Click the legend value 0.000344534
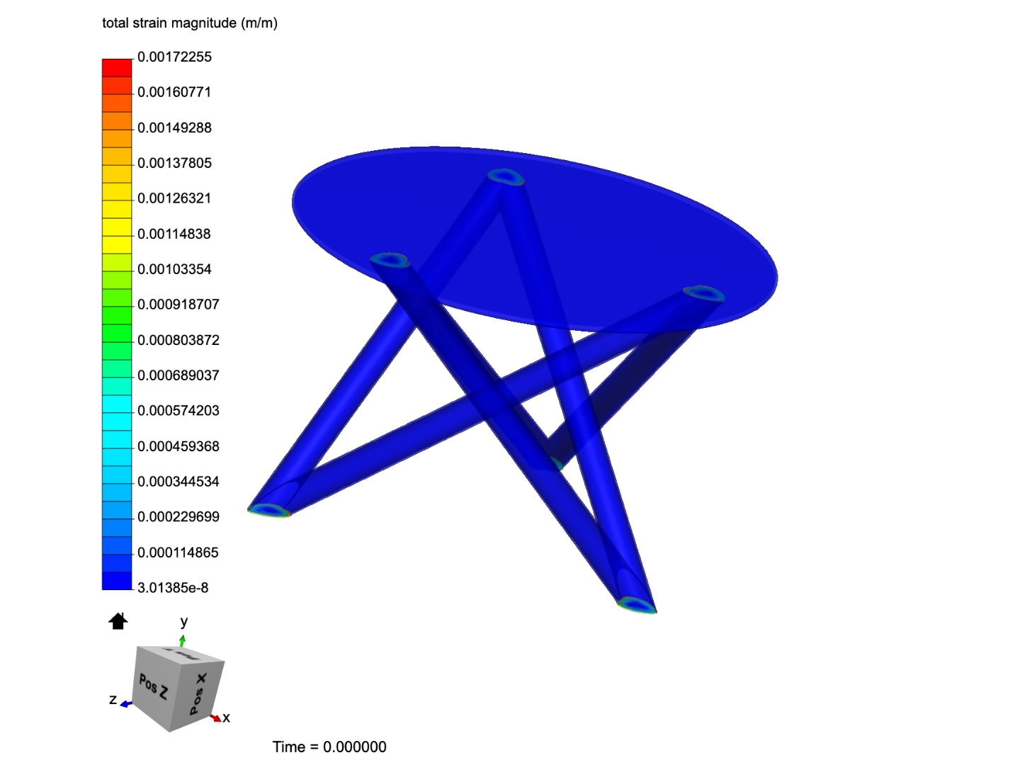This screenshot has width=1020, height=765. pos(178,482)
